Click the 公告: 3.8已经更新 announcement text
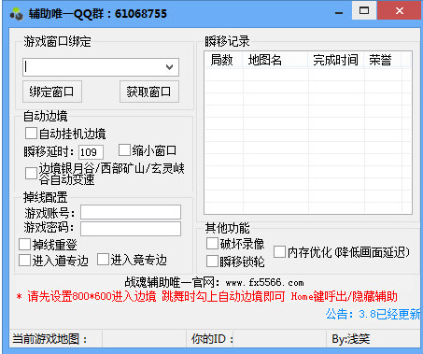The height and width of the screenshot is (354, 423). (373, 314)
